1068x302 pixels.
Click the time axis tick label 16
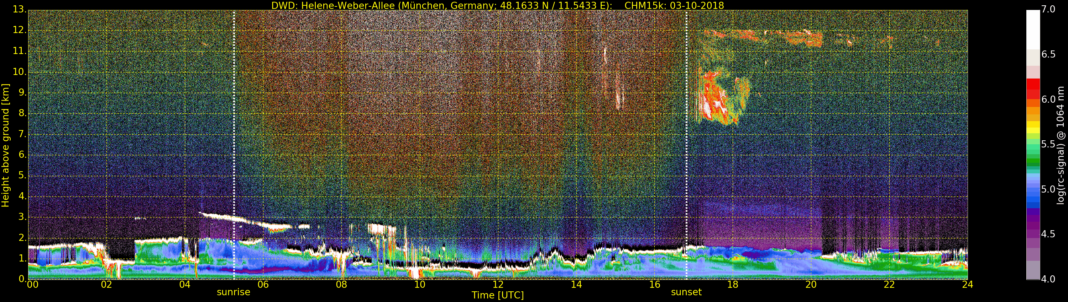point(654,285)
